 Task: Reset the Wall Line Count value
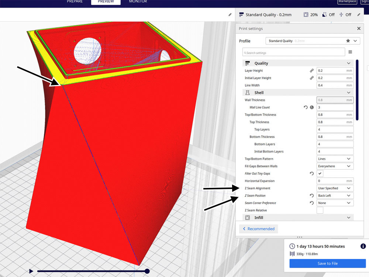(306, 107)
